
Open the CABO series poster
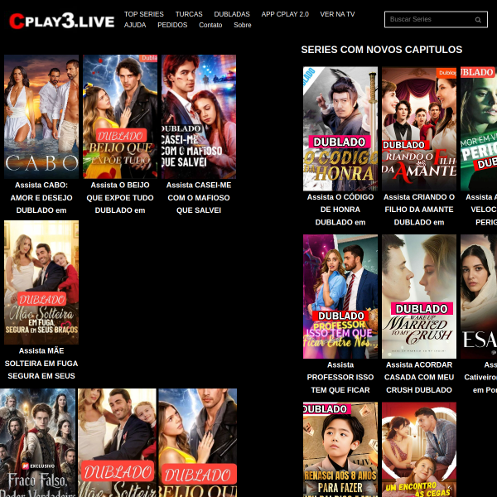pos(41,117)
